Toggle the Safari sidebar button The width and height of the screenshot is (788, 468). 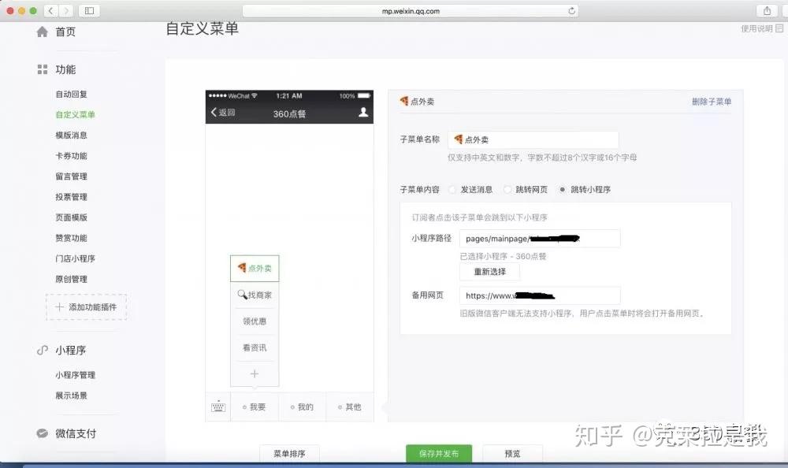tap(90, 10)
